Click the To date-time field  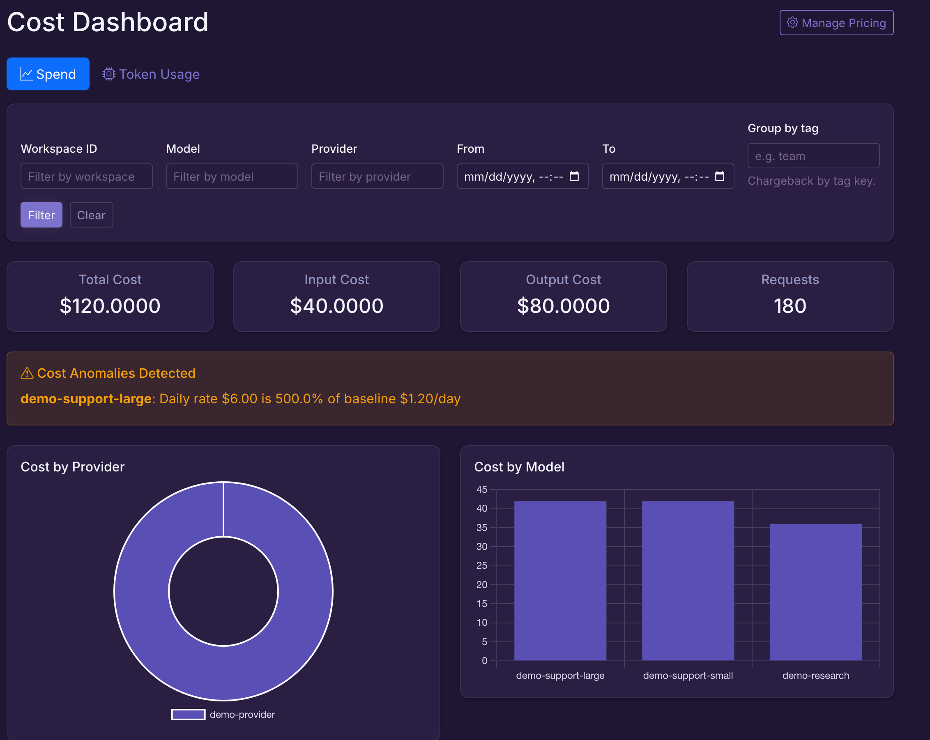point(668,176)
